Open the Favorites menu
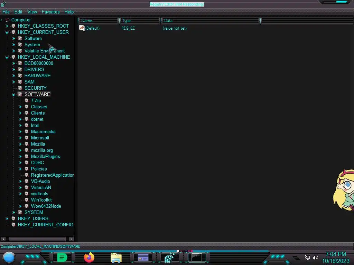The width and height of the screenshot is (354, 265). [x=50, y=12]
